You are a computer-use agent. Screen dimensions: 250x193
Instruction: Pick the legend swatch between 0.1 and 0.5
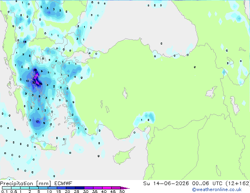(7, 188)
